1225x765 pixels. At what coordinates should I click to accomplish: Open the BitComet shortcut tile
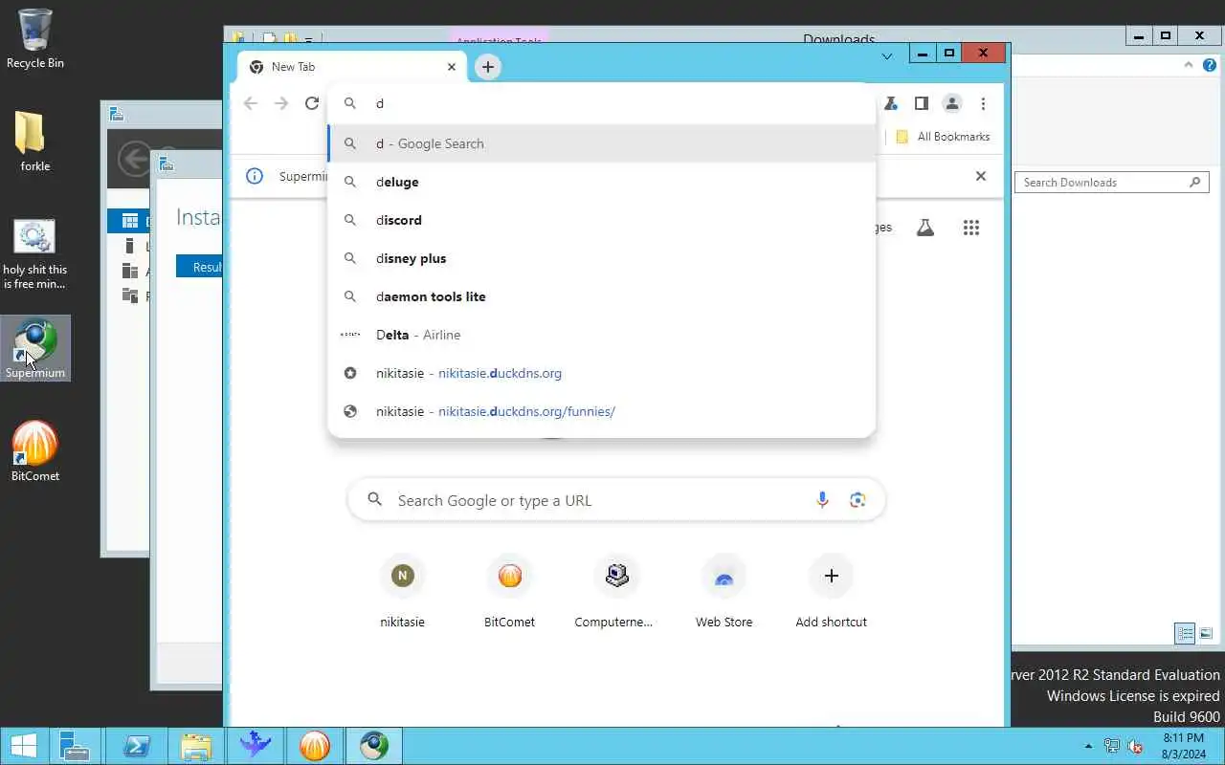[x=509, y=593]
